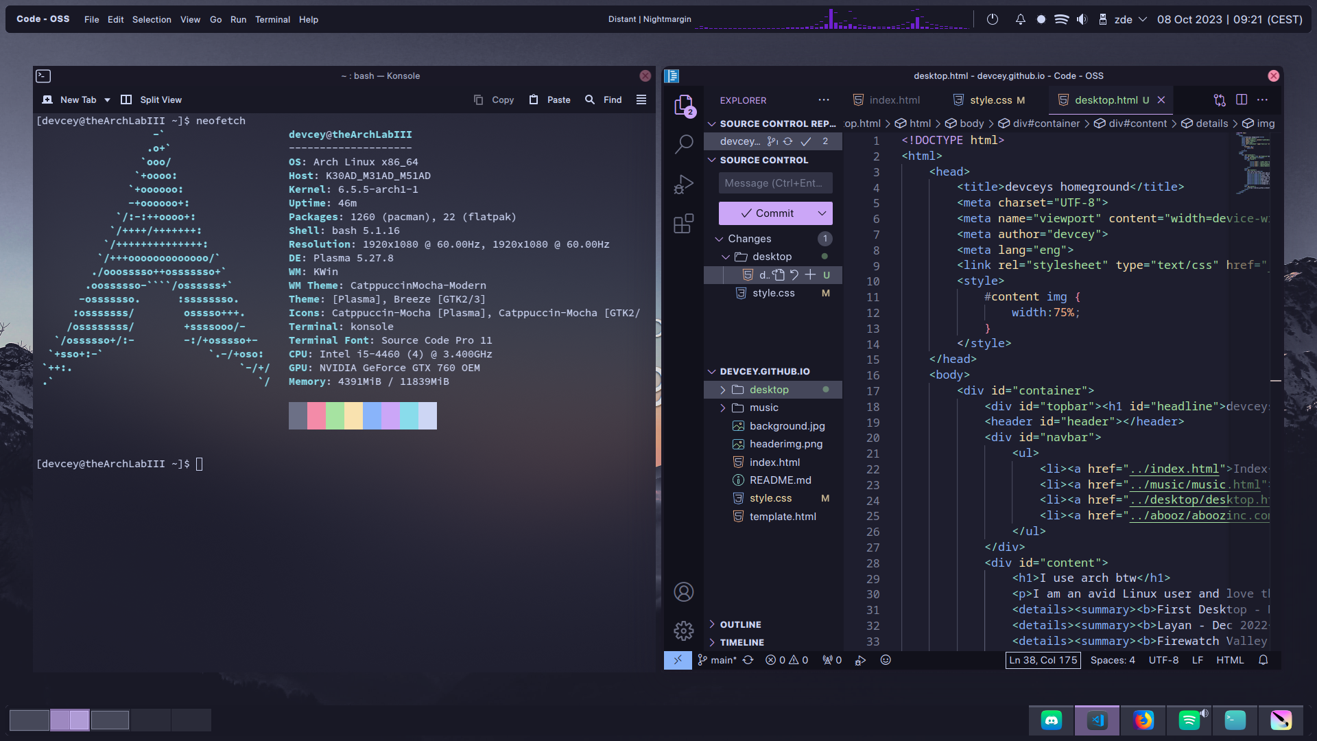Split the editor to the right
Image resolution: width=1317 pixels, height=741 pixels.
click(x=1242, y=100)
